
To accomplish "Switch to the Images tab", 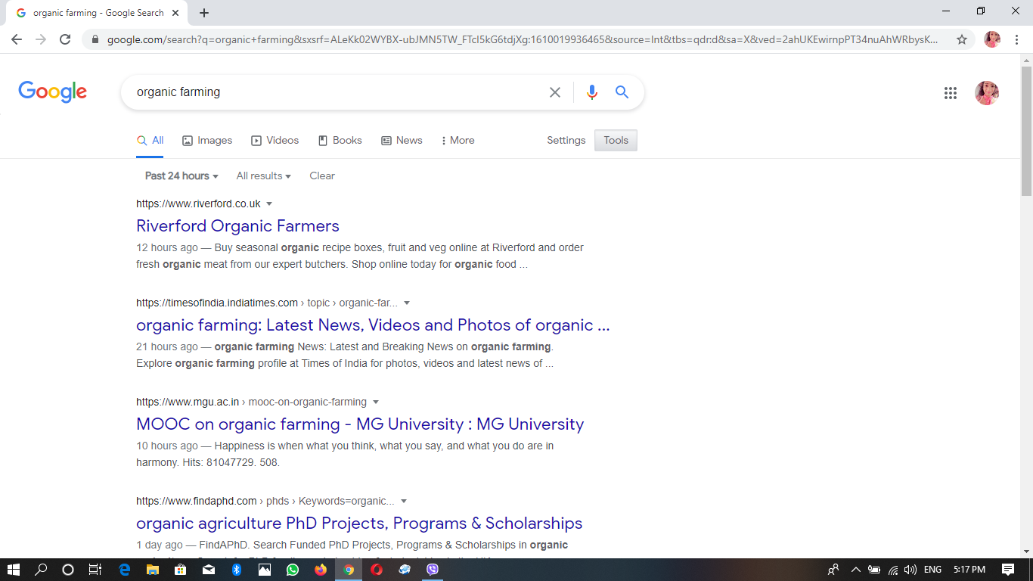I will (x=207, y=140).
